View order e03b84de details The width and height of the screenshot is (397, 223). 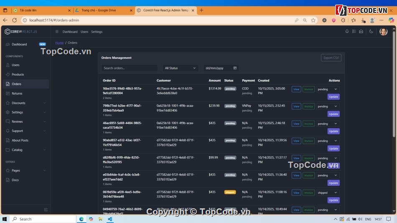coord(296,175)
